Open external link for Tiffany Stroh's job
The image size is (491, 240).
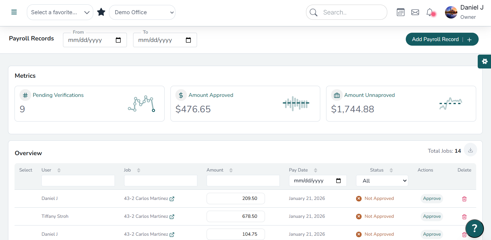[x=172, y=217]
